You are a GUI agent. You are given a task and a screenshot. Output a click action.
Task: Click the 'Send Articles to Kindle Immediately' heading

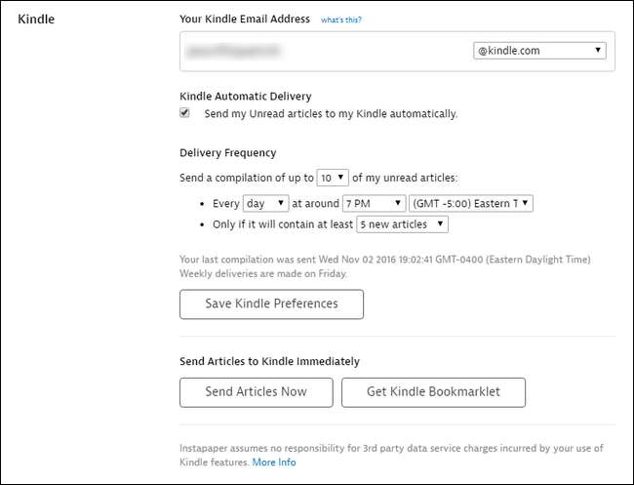click(x=269, y=361)
